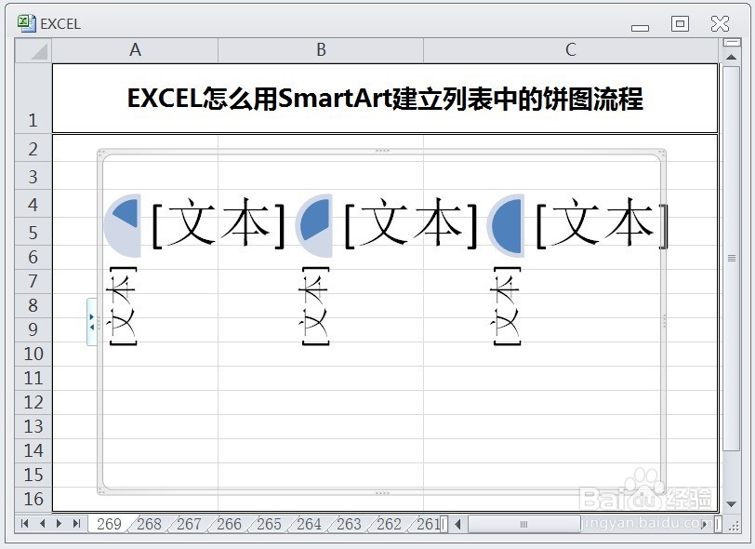Go to first sheet tab navigation arrow

point(24,524)
